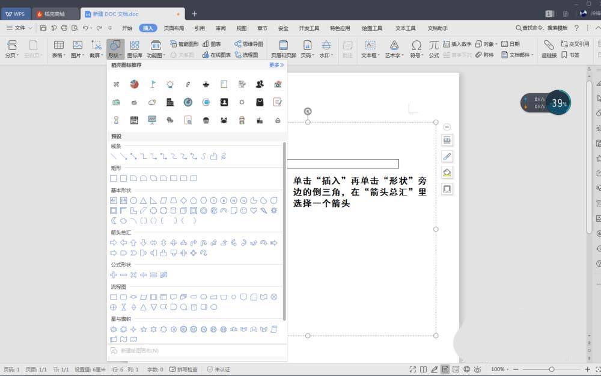601x376 pixels.
Task: Switch to web layout view in status bar
Action: [466, 369]
